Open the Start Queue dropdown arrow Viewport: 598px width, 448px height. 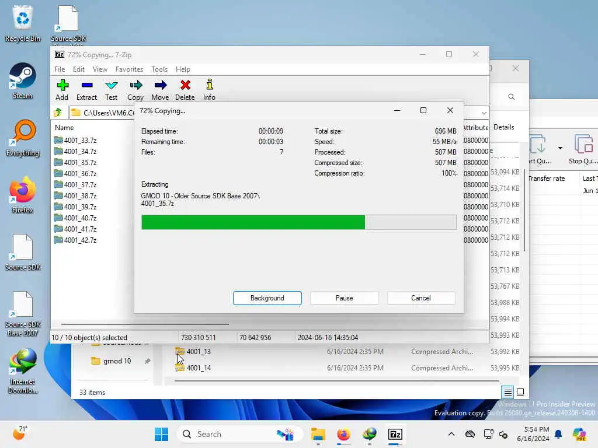[x=560, y=148]
